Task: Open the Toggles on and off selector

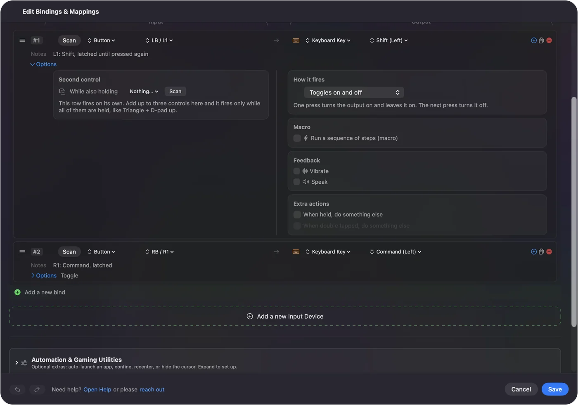Action: 354,92
